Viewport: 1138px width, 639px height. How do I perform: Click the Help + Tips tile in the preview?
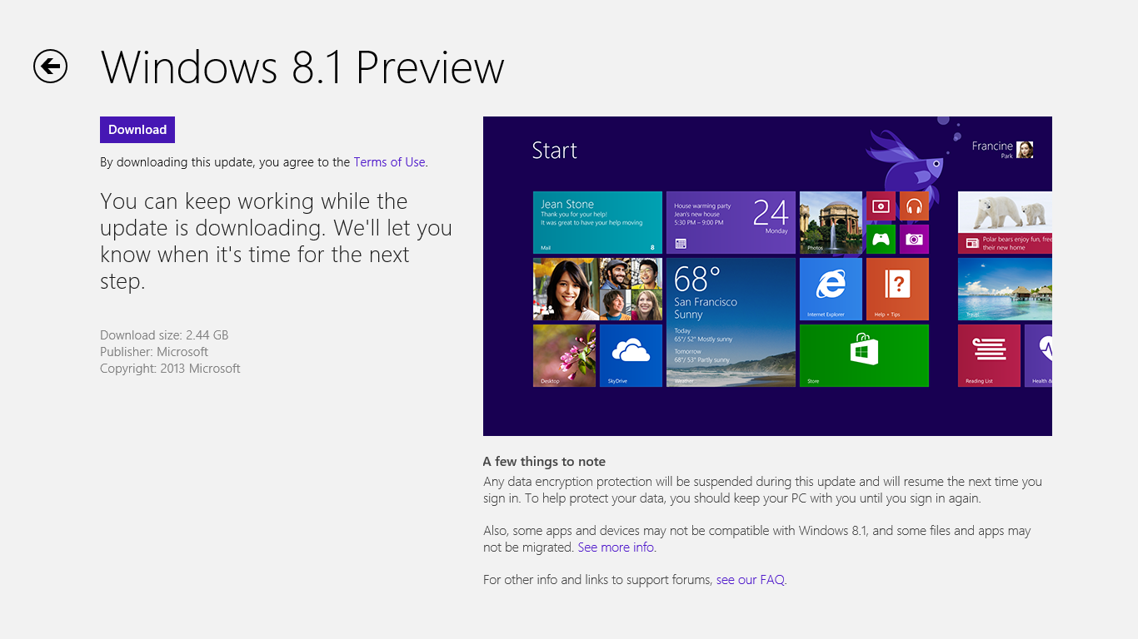pyautogui.click(x=897, y=289)
